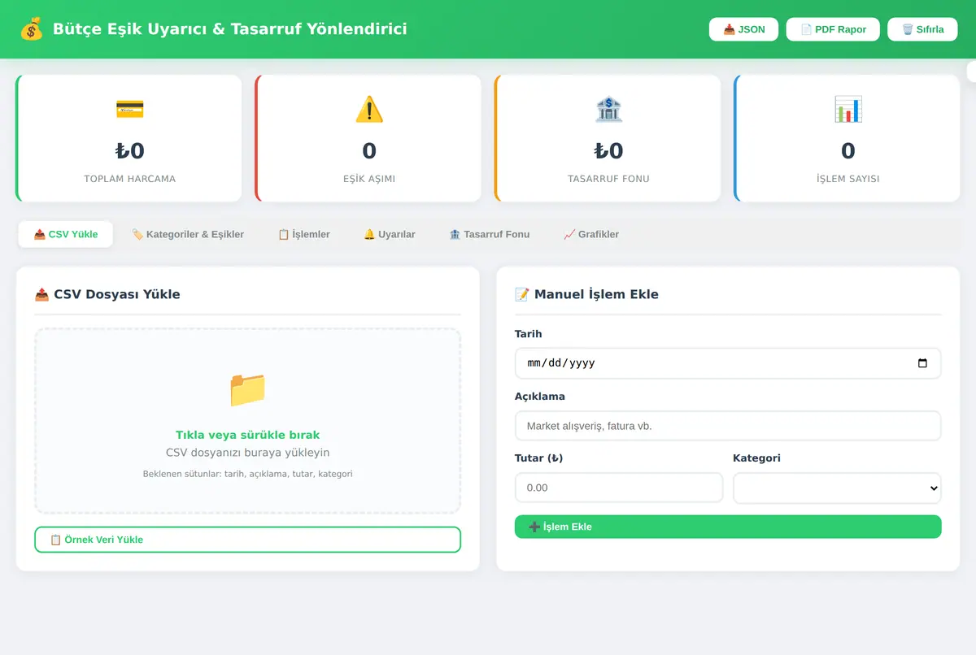Viewport: 976px width, 655px height.
Task: Click the 'Manuel İşlem Ekle' heading
Action: click(586, 294)
